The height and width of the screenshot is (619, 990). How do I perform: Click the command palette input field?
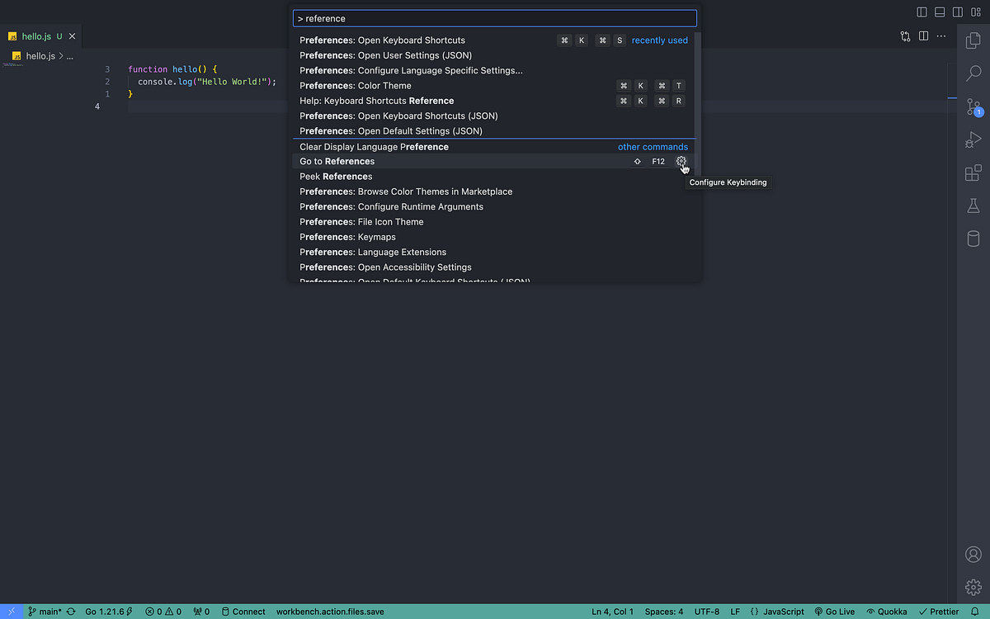tap(494, 18)
